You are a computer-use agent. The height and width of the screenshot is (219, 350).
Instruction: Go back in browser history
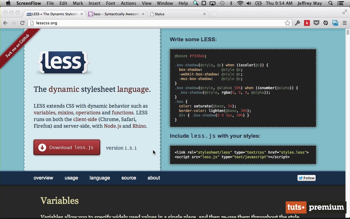pos(5,23)
